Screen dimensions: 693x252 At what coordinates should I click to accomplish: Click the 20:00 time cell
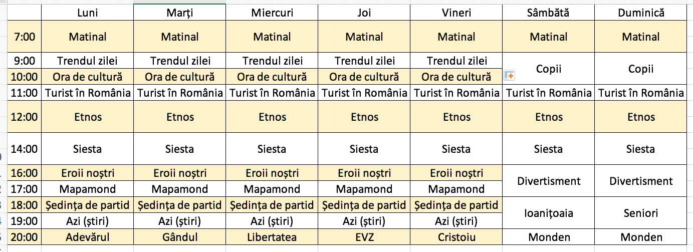pyautogui.click(x=24, y=237)
